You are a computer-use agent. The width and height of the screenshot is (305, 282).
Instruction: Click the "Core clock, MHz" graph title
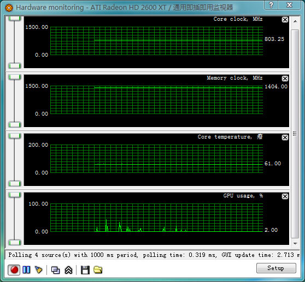coord(238,19)
